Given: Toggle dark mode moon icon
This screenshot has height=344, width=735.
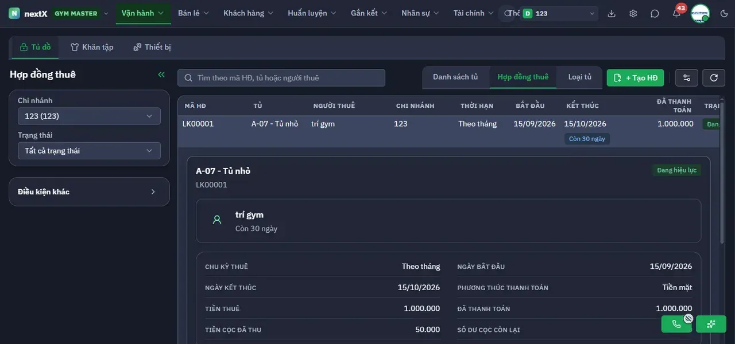Looking at the screenshot, I should point(724,13).
